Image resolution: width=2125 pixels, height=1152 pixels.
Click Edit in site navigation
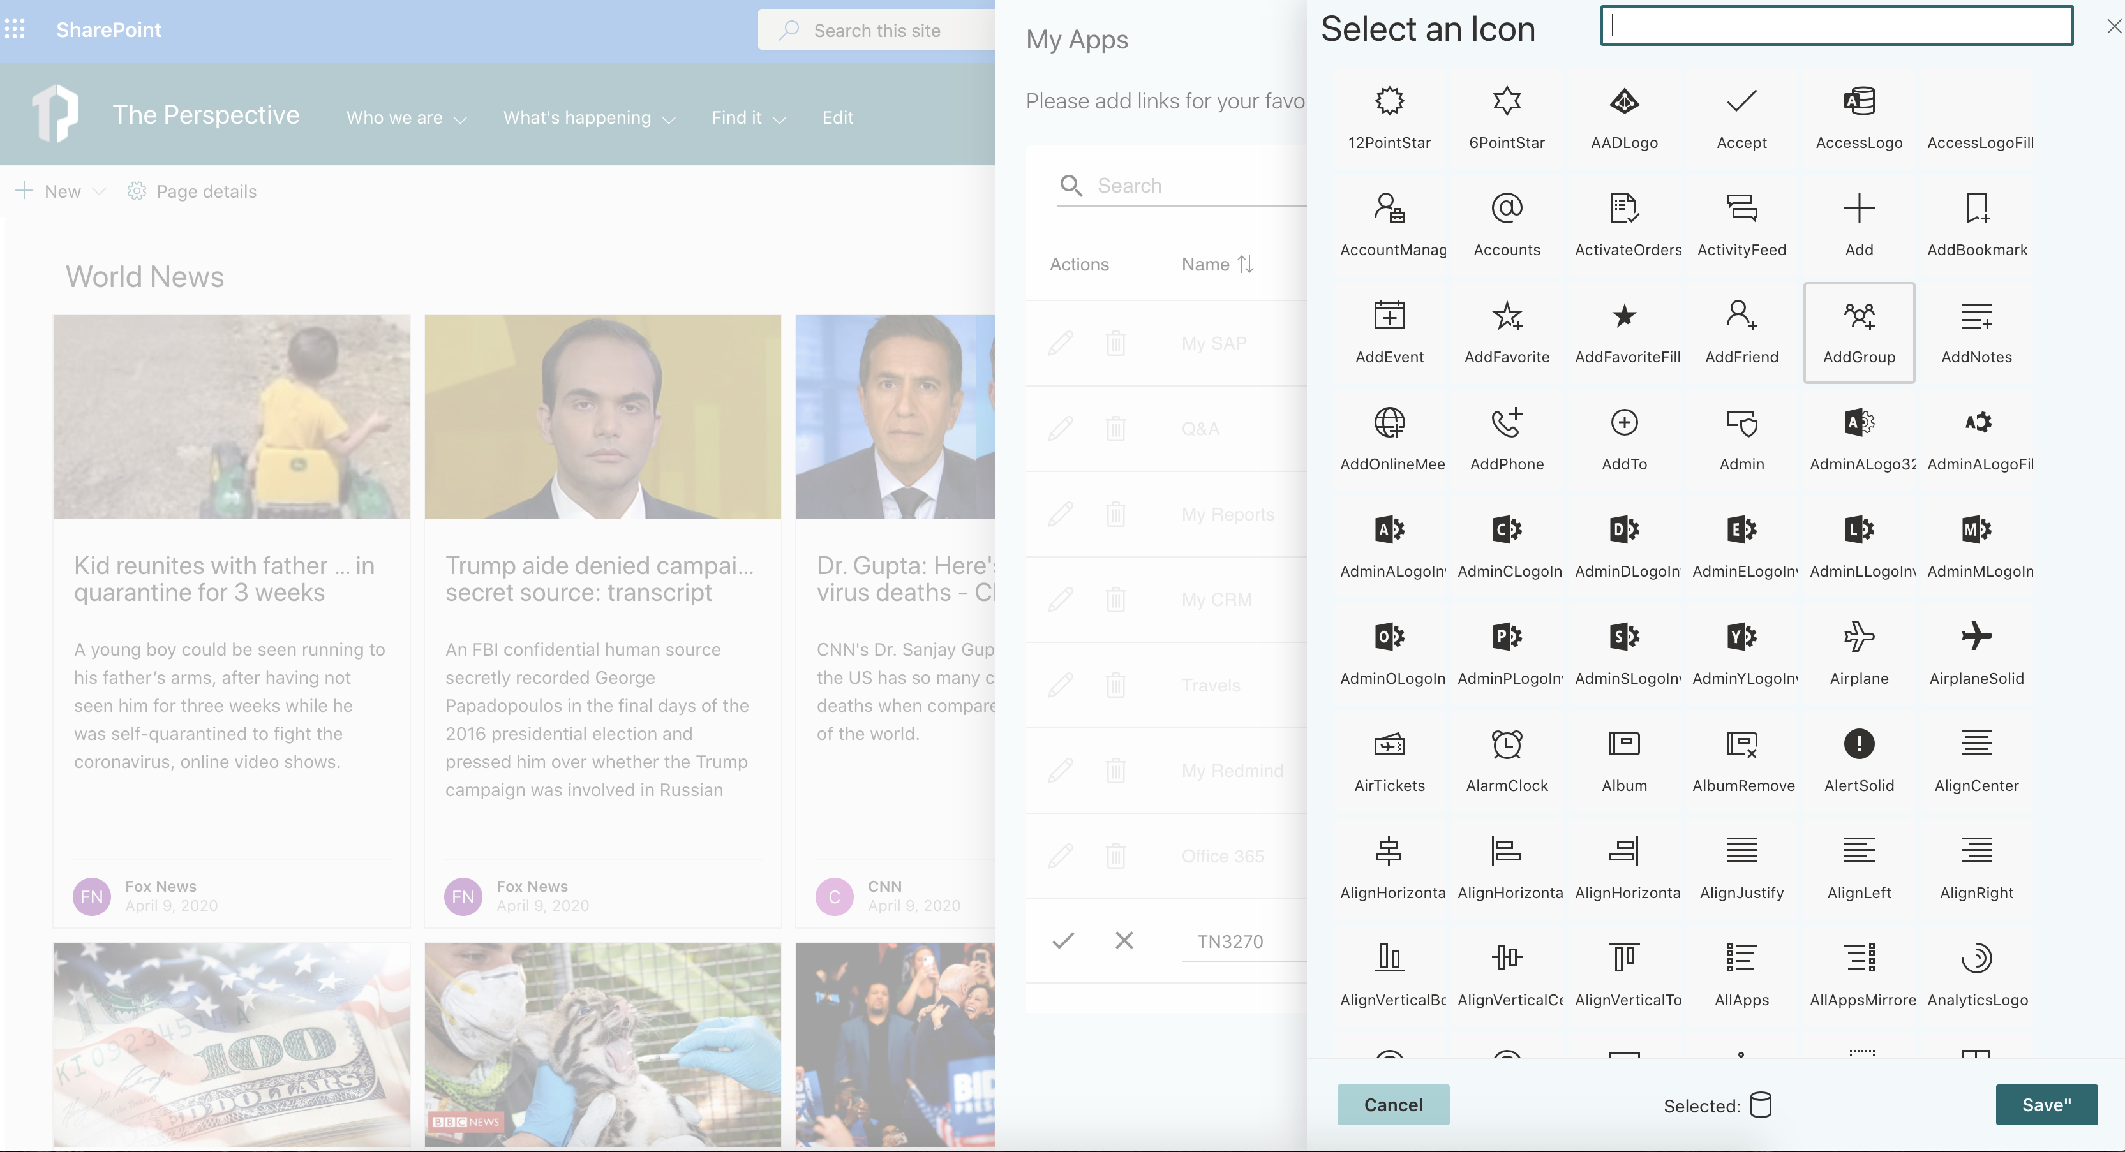837,118
